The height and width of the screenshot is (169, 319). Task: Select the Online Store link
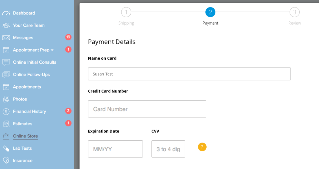[x=25, y=136]
